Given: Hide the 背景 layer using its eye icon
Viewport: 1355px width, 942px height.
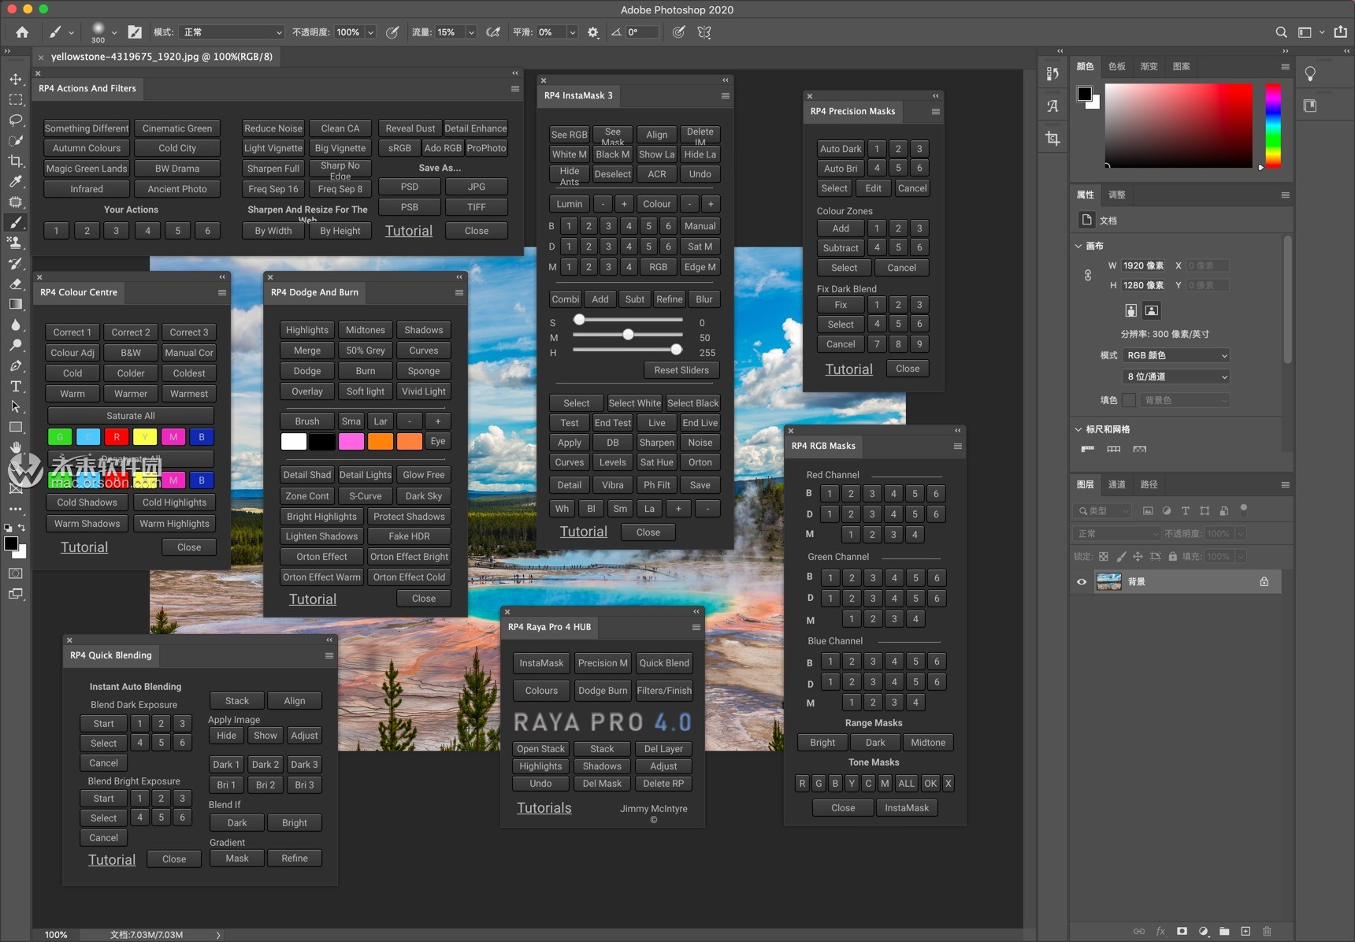Looking at the screenshot, I should (1082, 582).
